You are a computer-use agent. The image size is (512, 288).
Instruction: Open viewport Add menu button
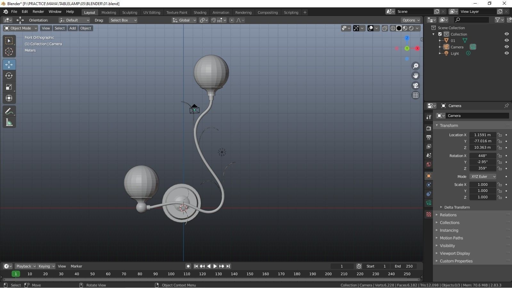73,28
